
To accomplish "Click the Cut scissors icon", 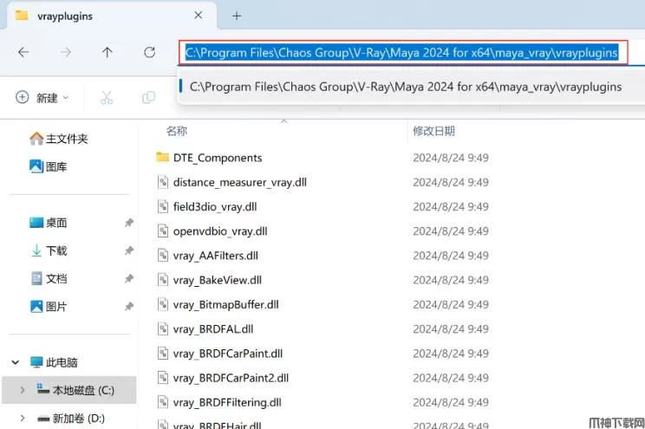I will coord(107,98).
